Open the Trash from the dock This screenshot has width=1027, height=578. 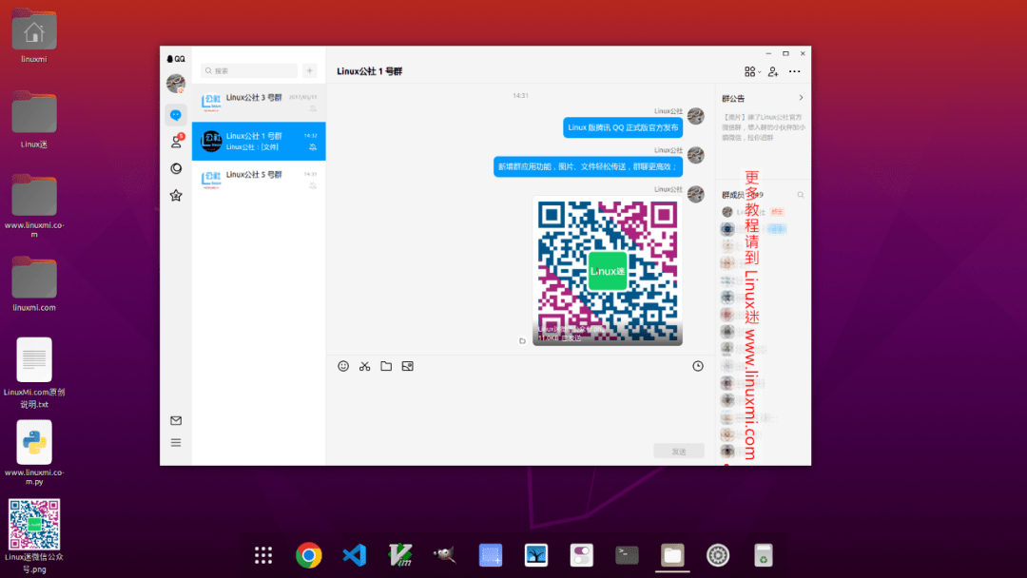pos(763,555)
